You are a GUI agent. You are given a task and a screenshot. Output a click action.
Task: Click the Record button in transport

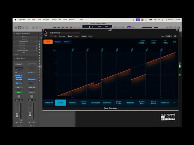tap(71, 27)
